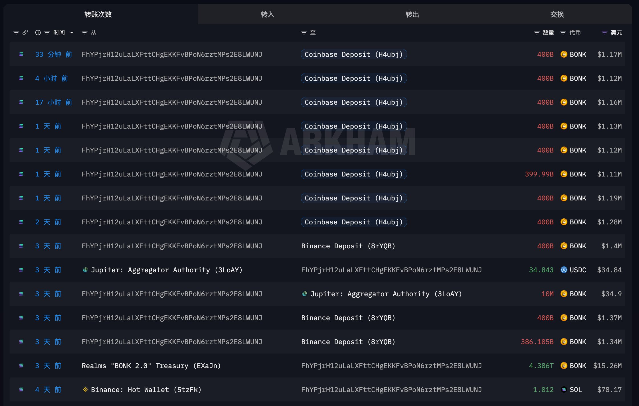Click the 34.843 USDC amount

pyautogui.click(x=541, y=270)
